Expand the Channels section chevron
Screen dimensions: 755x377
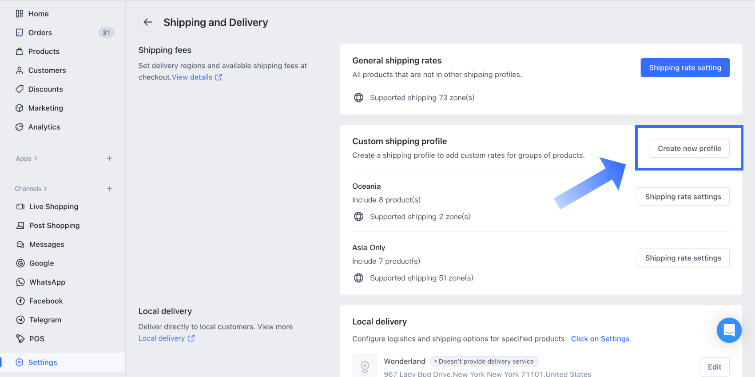[x=45, y=189]
